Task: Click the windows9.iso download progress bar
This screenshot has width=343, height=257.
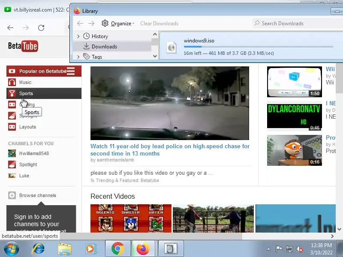Action: pos(259,47)
